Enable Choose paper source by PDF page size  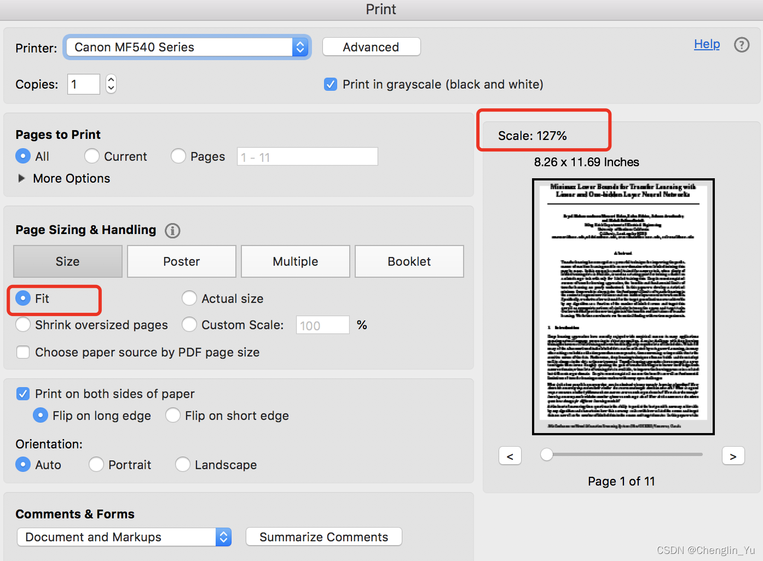click(23, 352)
